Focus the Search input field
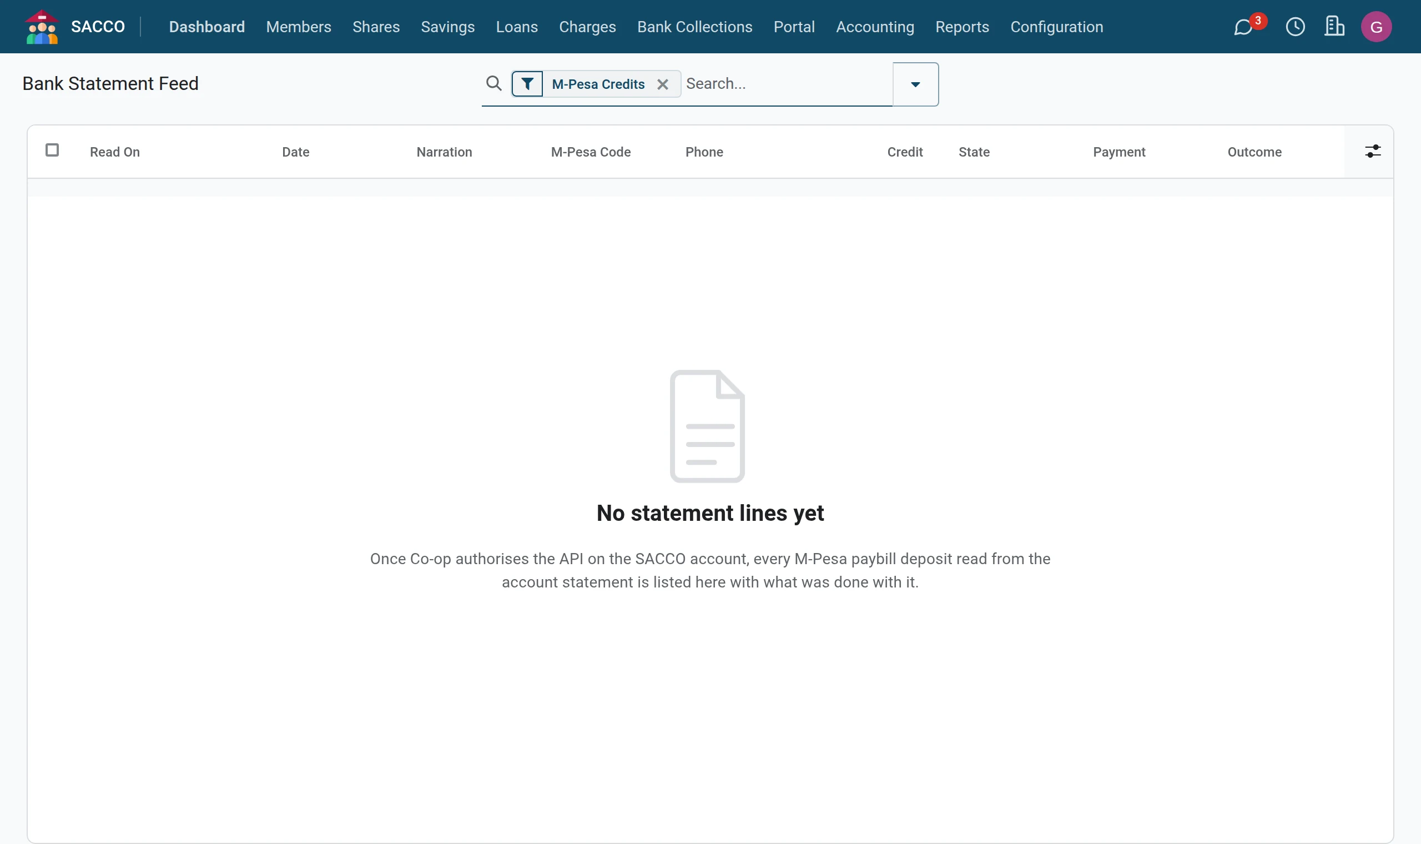This screenshot has height=844, width=1421. [x=787, y=84]
